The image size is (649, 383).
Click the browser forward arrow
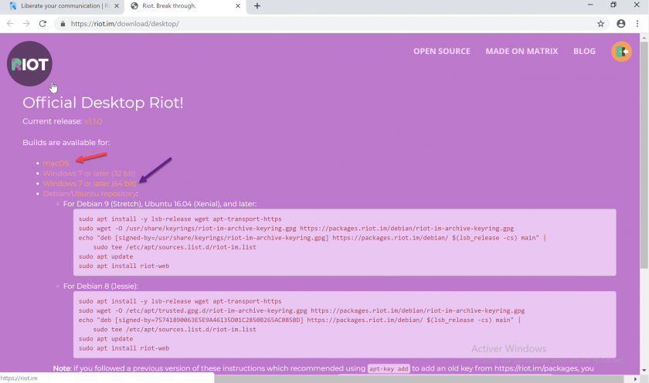(x=26, y=24)
